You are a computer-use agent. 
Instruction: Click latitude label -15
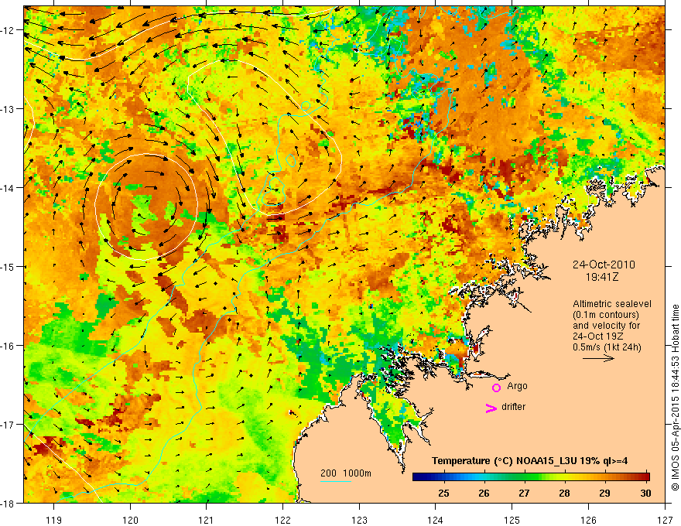[8, 266]
